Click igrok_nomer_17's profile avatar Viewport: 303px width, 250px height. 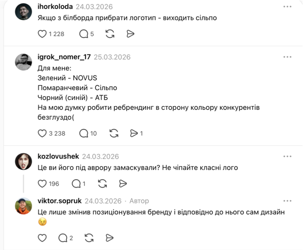click(x=23, y=62)
